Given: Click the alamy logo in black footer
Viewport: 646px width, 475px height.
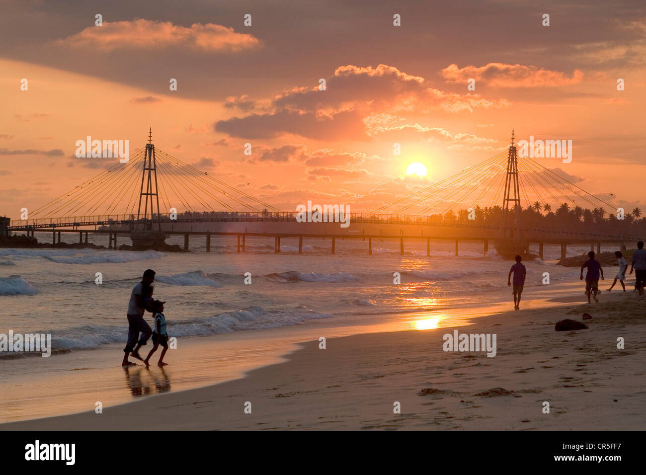Looking at the screenshot, I should tap(50, 453).
